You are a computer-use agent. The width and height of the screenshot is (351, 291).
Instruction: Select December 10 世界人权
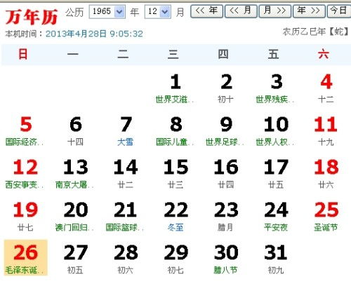(276, 131)
